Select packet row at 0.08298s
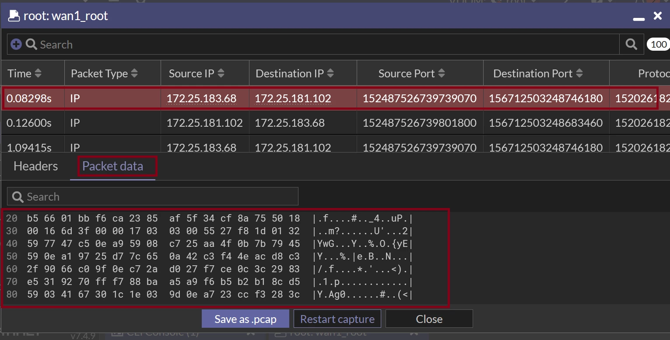Image resolution: width=670 pixels, height=340 pixels. tap(335, 98)
